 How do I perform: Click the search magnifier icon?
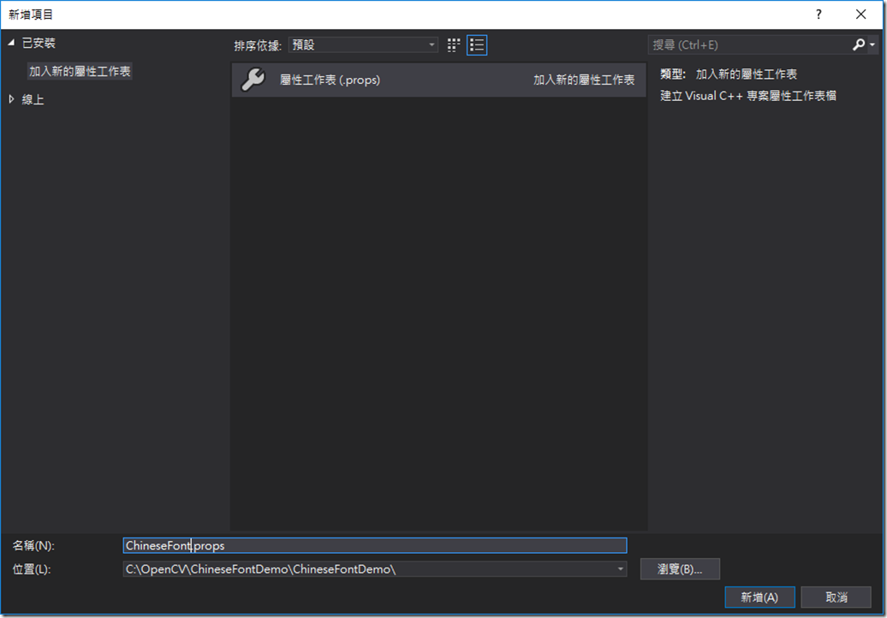pos(858,45)
